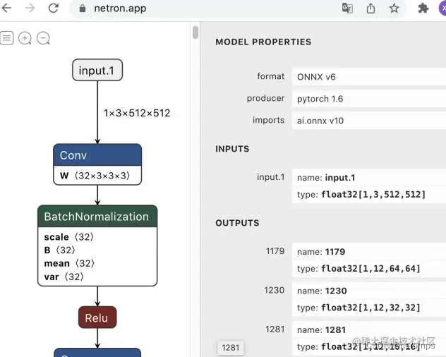The image size is (446, 357).
Task: Open the extensions puzzle icon
Action: pos(423,8)
